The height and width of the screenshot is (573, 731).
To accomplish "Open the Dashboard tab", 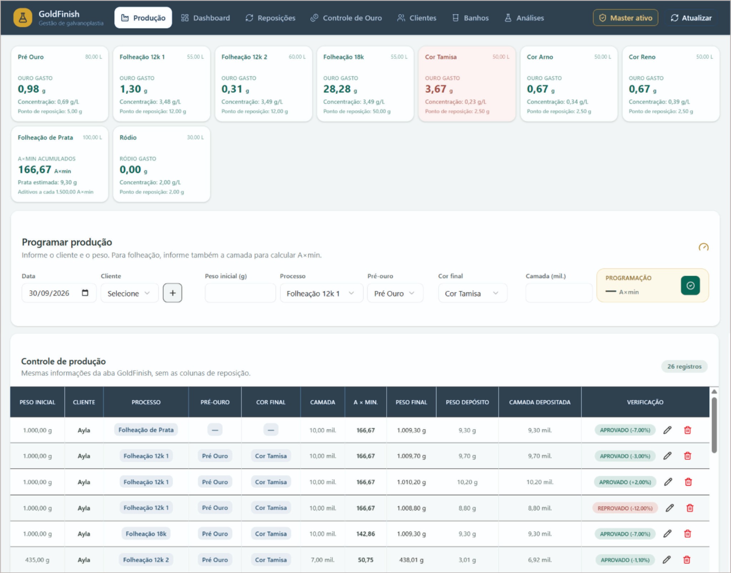I will point(206,18).
